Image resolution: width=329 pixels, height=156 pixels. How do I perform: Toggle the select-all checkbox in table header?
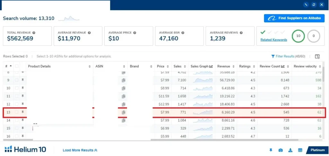pos(16,66)
